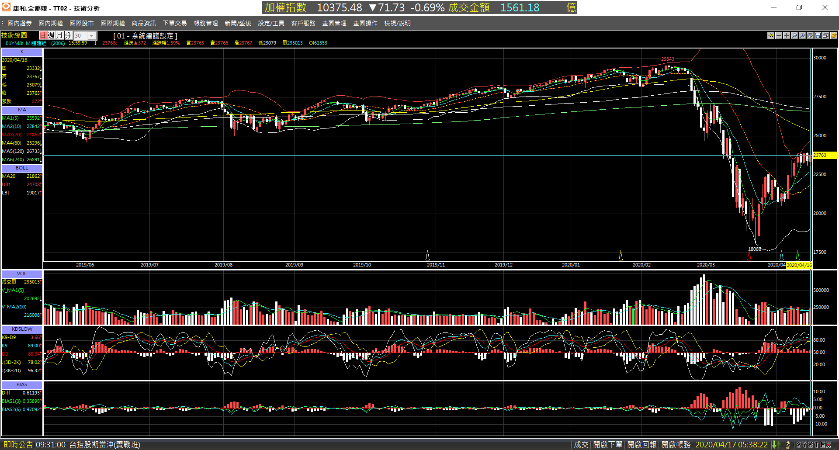
Task: Click the yellow event marker near 2020/02
Action: pyautogui.click(x=621, y=255)
